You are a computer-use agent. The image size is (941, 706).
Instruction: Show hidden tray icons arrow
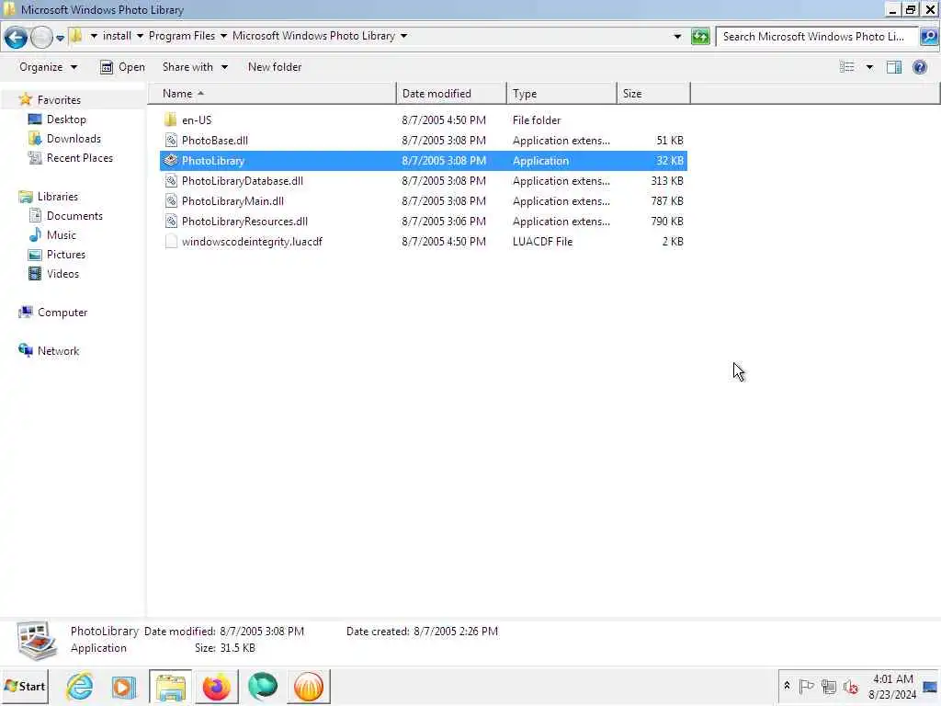tap(787, 686)
